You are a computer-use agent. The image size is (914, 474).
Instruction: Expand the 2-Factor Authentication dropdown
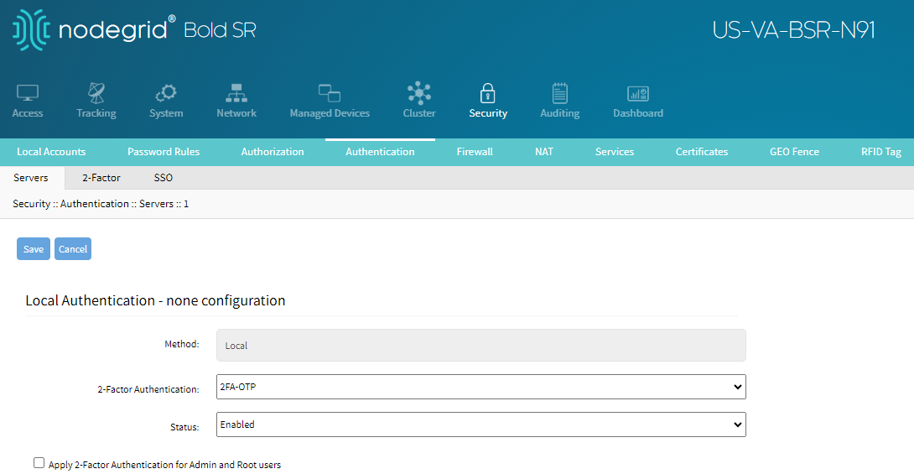click(480, 387)
